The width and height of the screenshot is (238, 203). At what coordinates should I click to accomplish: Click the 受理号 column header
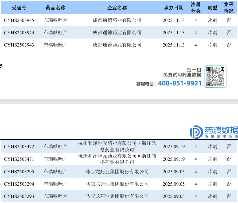[19, 7]
